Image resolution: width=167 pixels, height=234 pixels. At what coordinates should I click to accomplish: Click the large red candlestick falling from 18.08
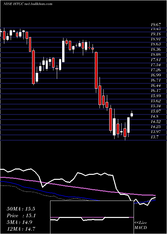tap(96, 70)
